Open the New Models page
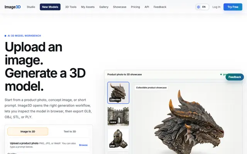 (50, 7)
